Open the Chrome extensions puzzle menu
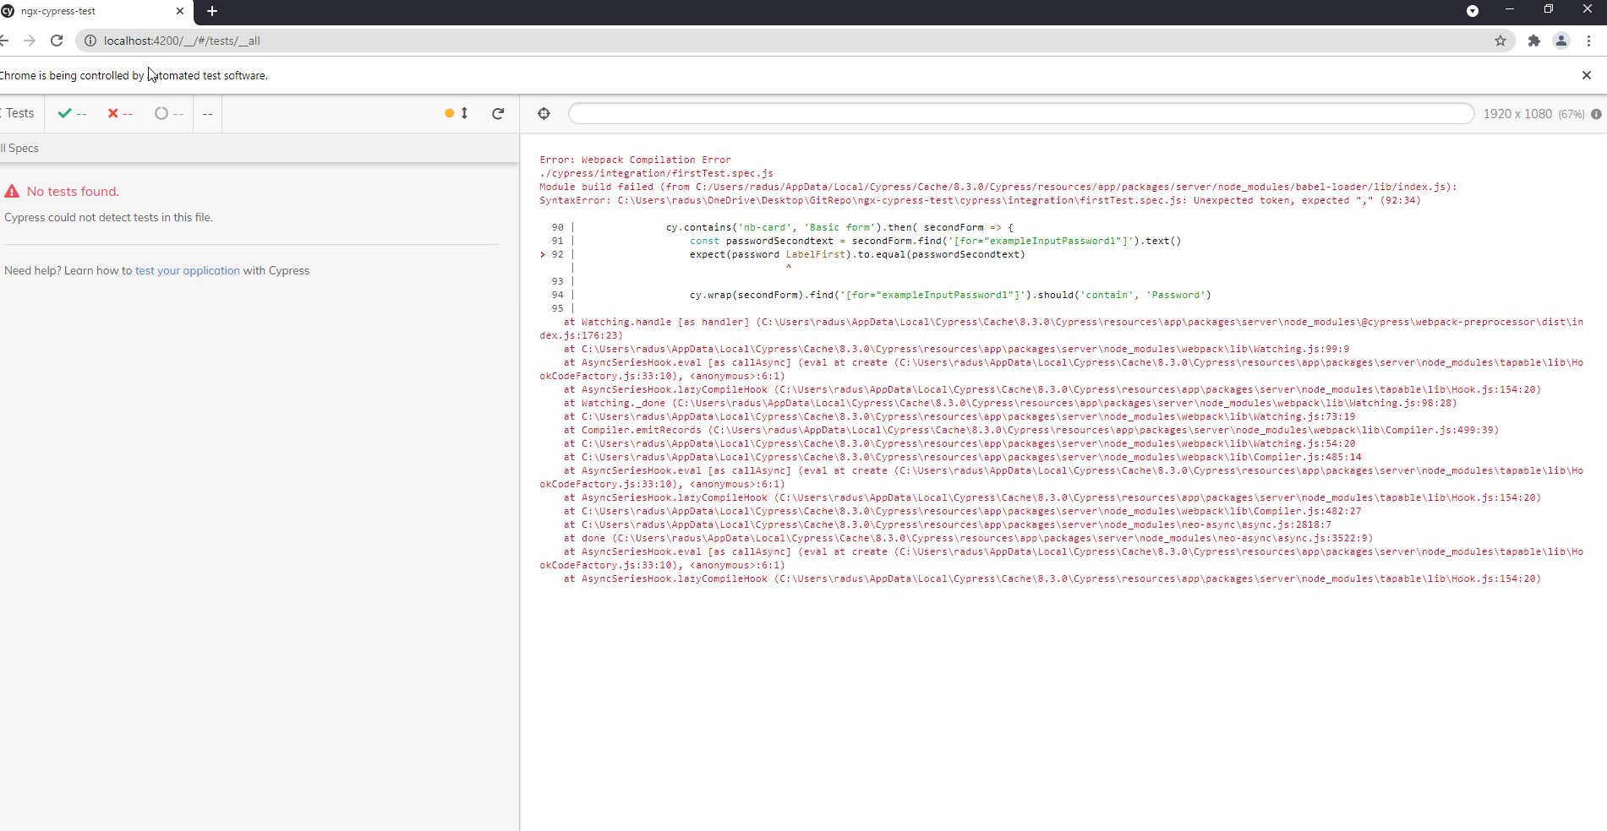The width and height of the screenshot is (1607, 831). (x=1534, y=41)
